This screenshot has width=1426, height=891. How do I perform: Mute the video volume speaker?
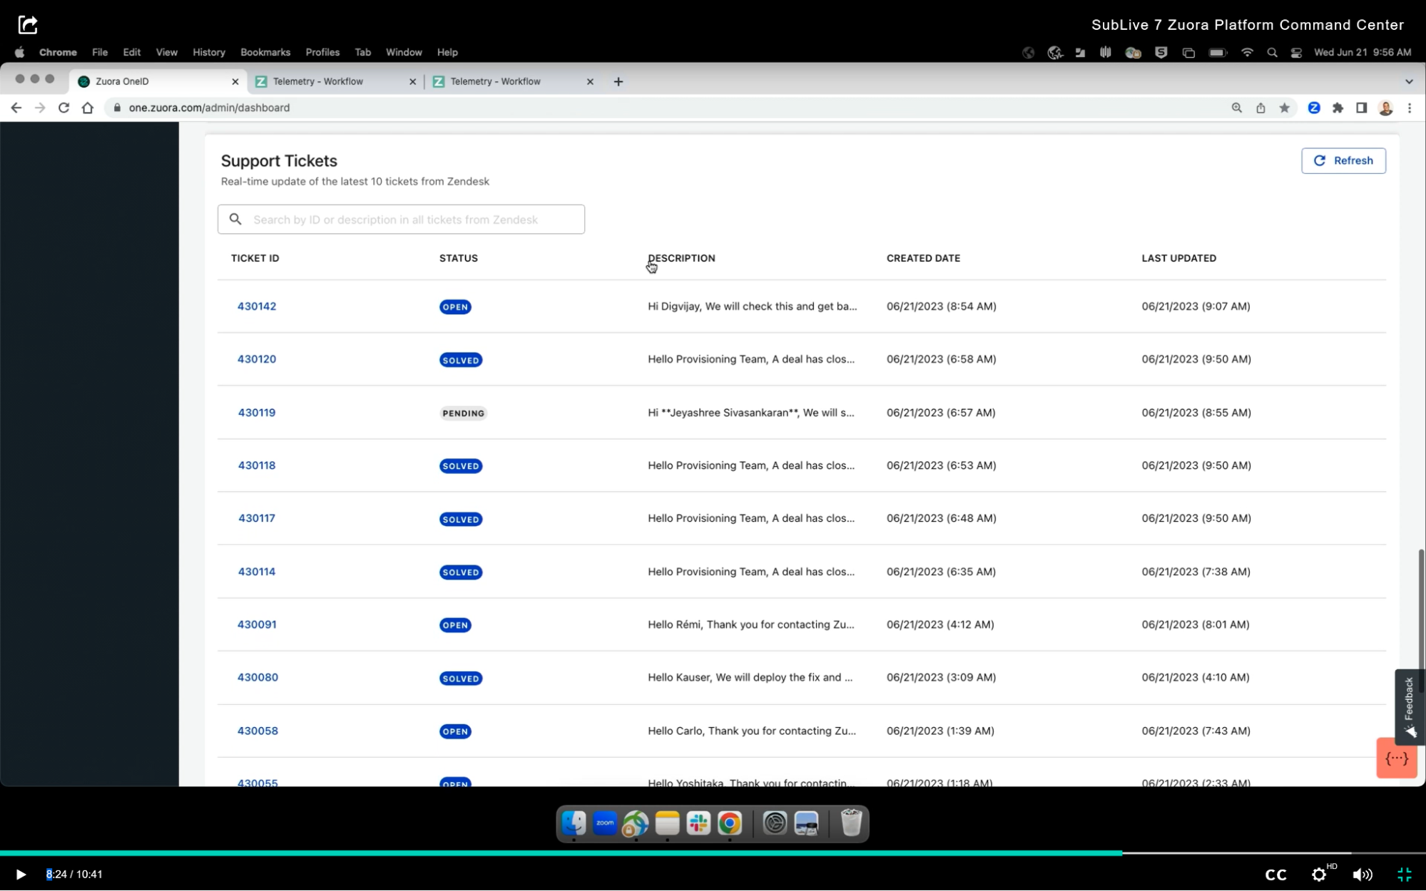(1362, 875)
